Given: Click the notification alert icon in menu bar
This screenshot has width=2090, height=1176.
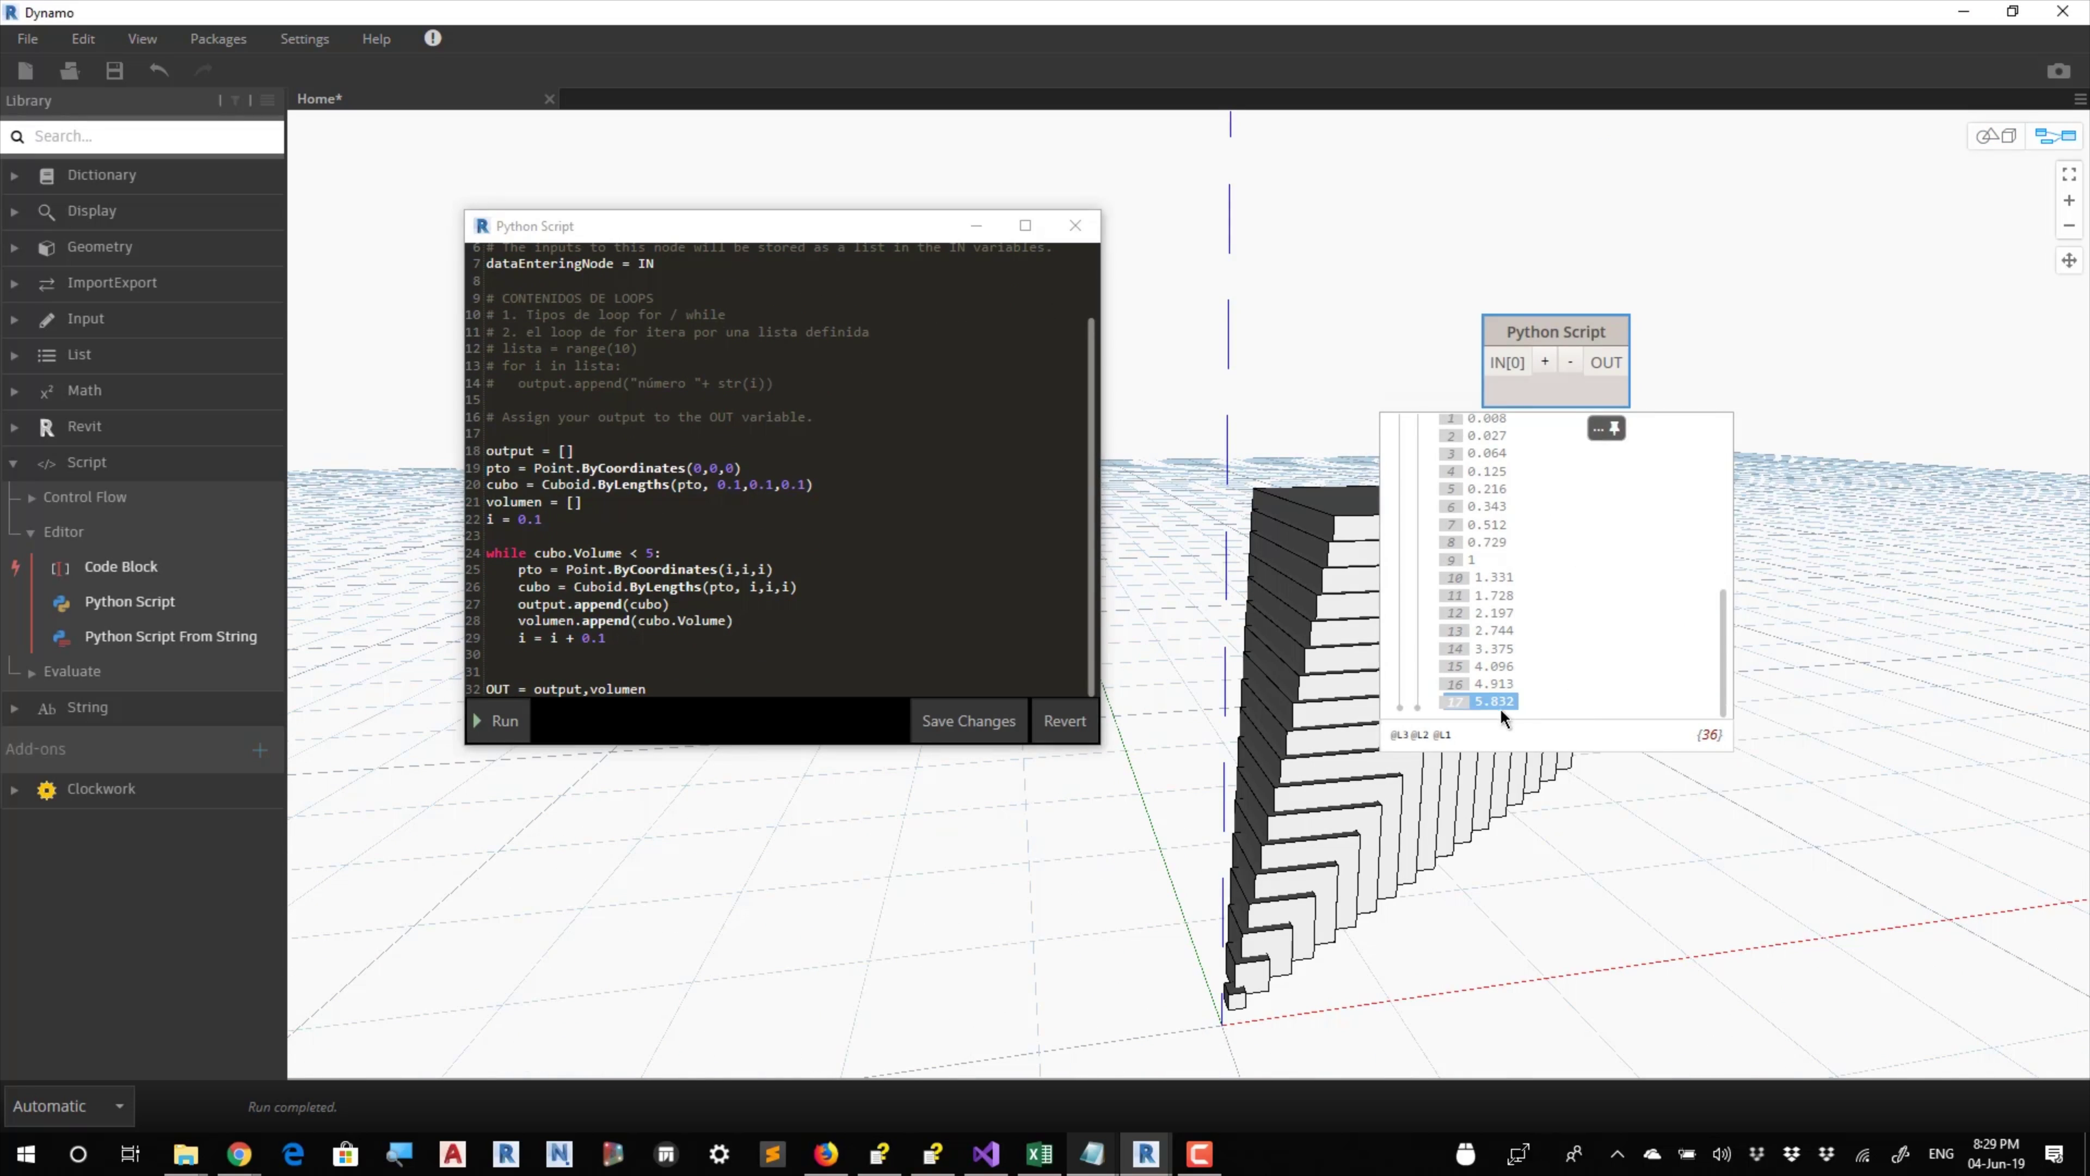Looking at the screenshot, I should click(x=433, y=38).
